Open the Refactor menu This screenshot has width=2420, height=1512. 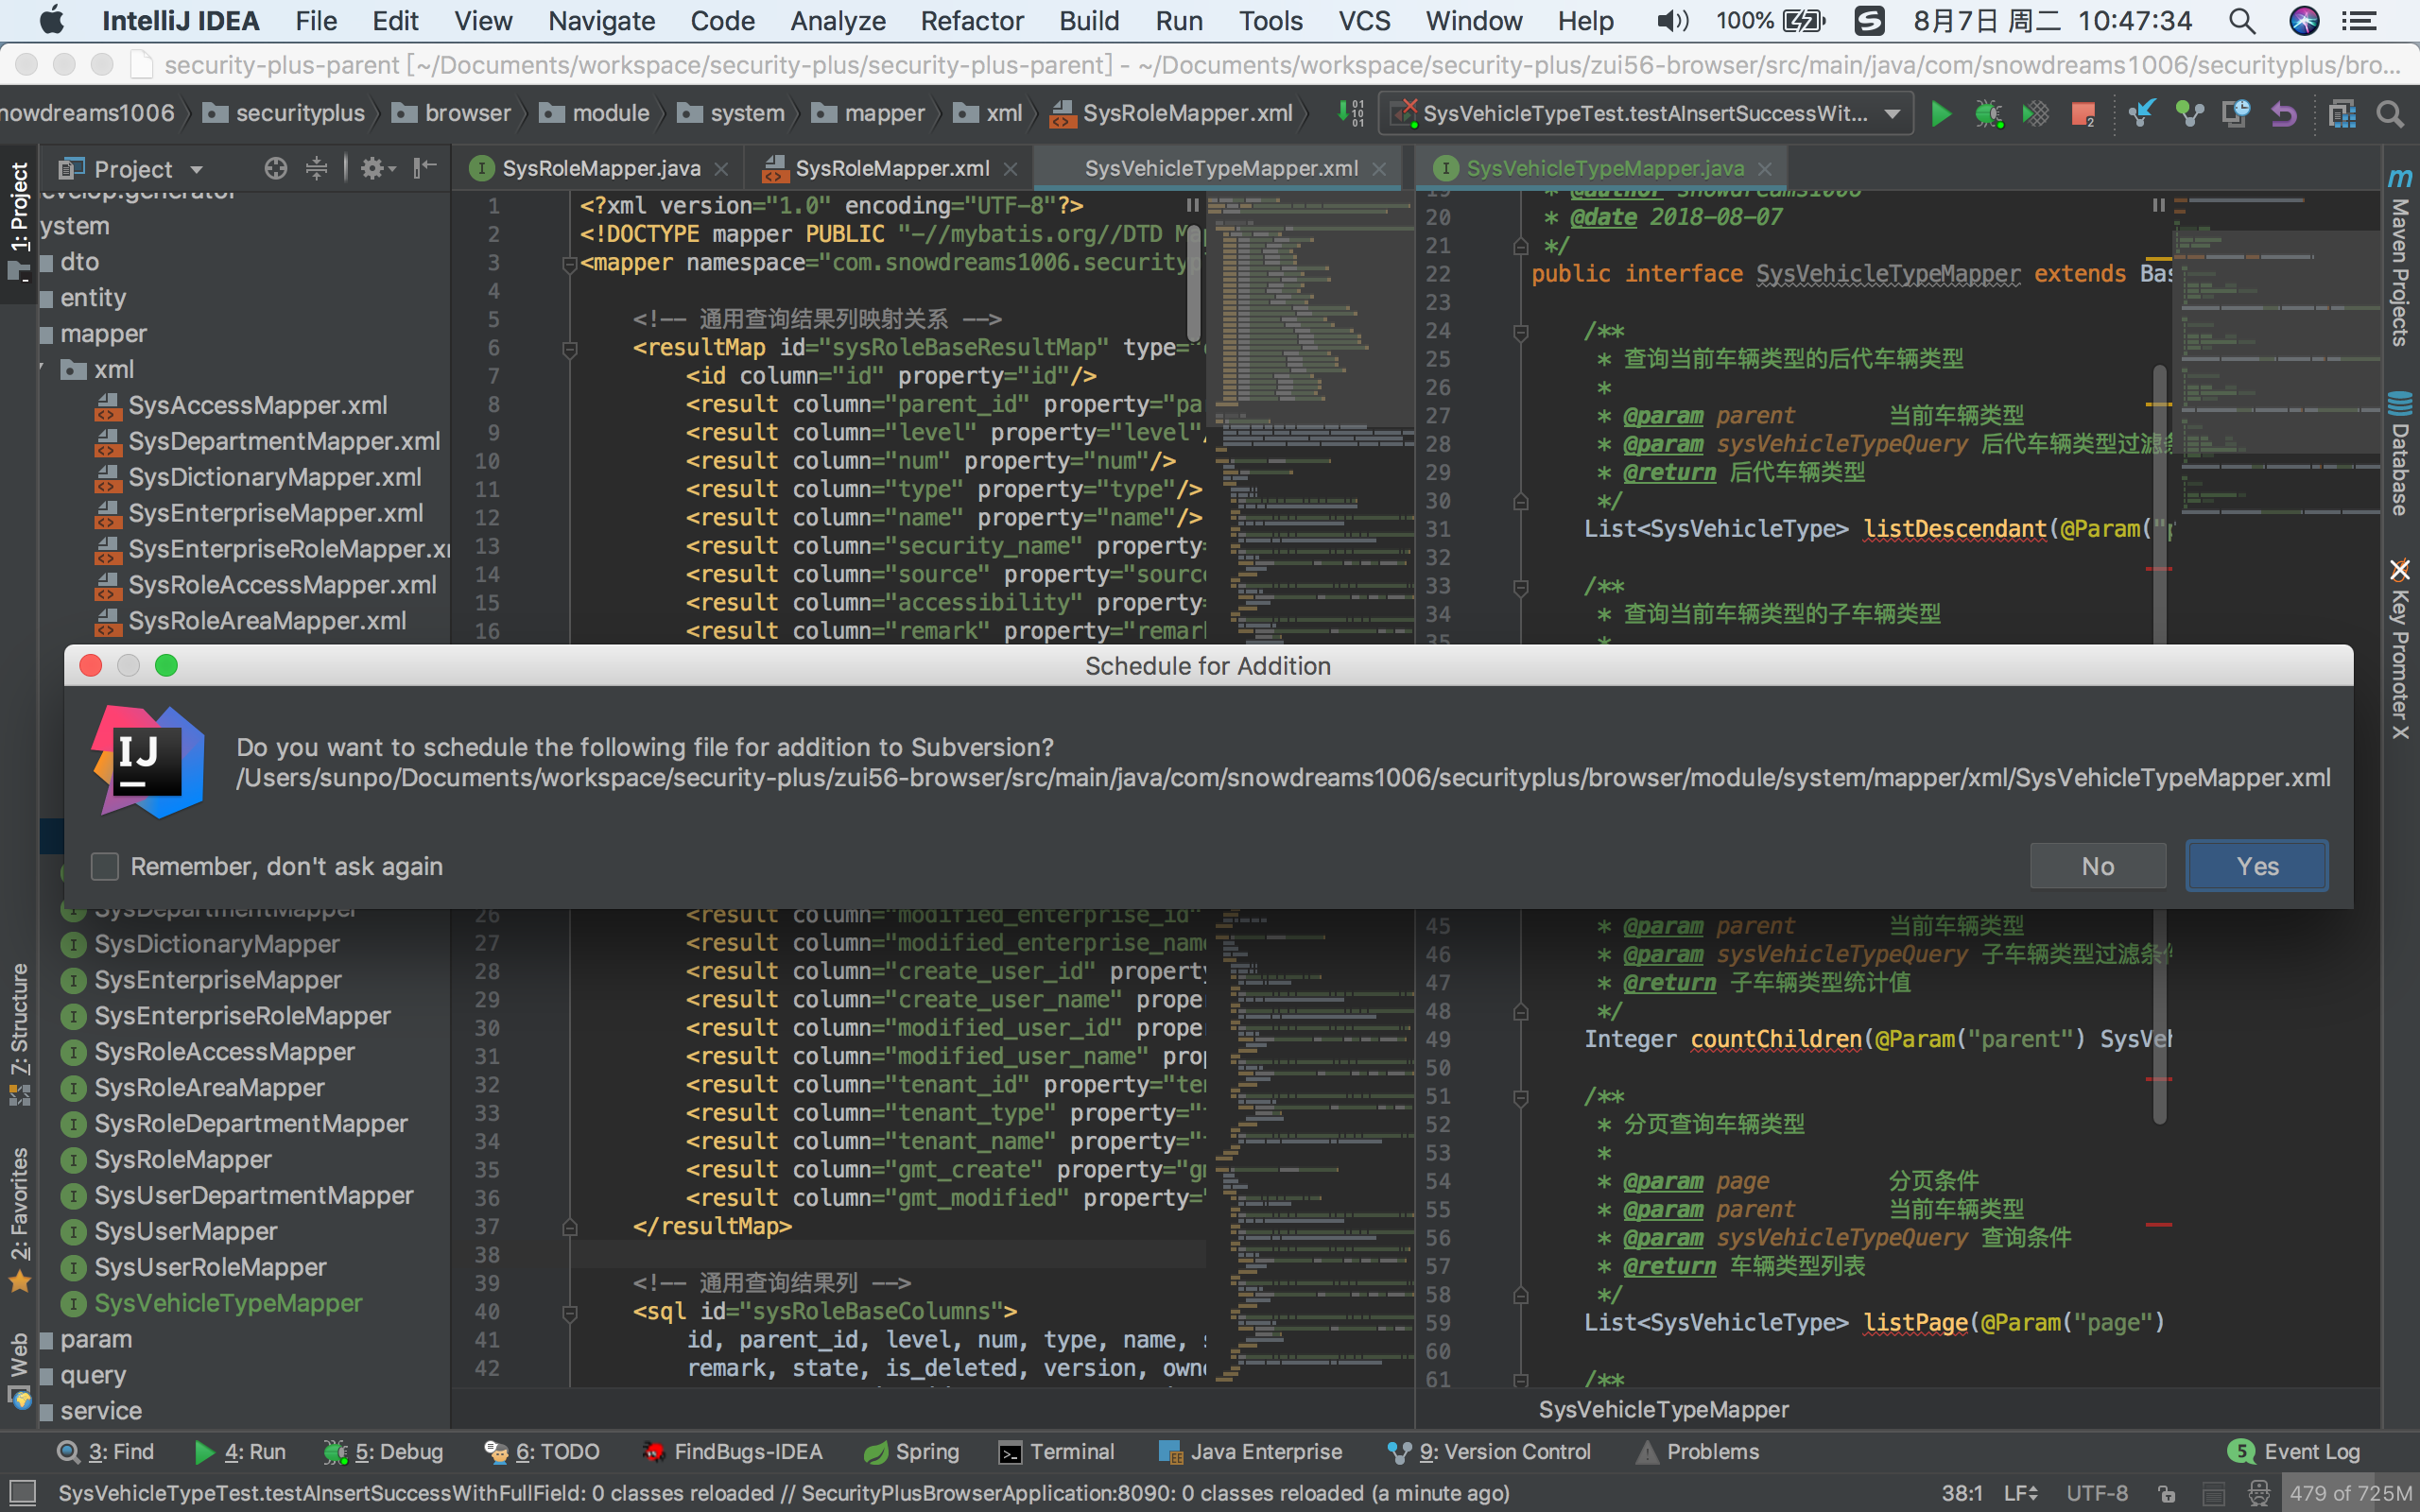point(972,21)
